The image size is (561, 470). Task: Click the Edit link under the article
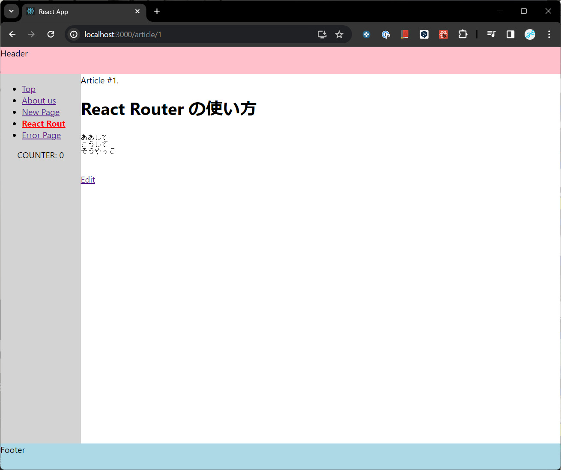88,180
